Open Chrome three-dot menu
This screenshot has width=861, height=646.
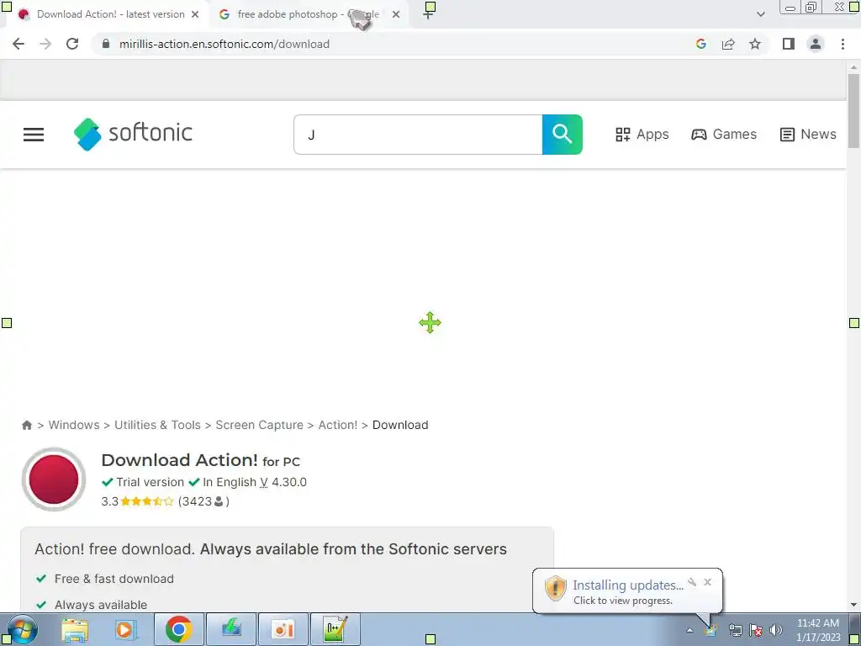(x=843, y=44)
